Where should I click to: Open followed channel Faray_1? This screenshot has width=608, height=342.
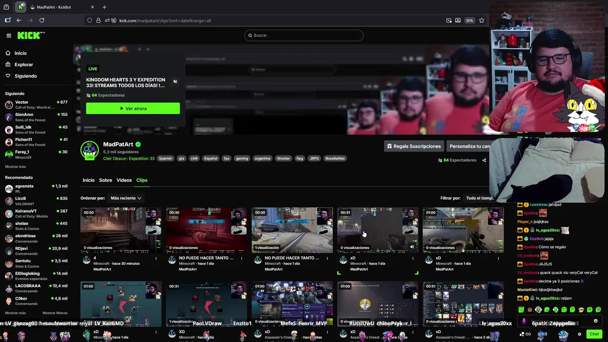tap(36, 154)
